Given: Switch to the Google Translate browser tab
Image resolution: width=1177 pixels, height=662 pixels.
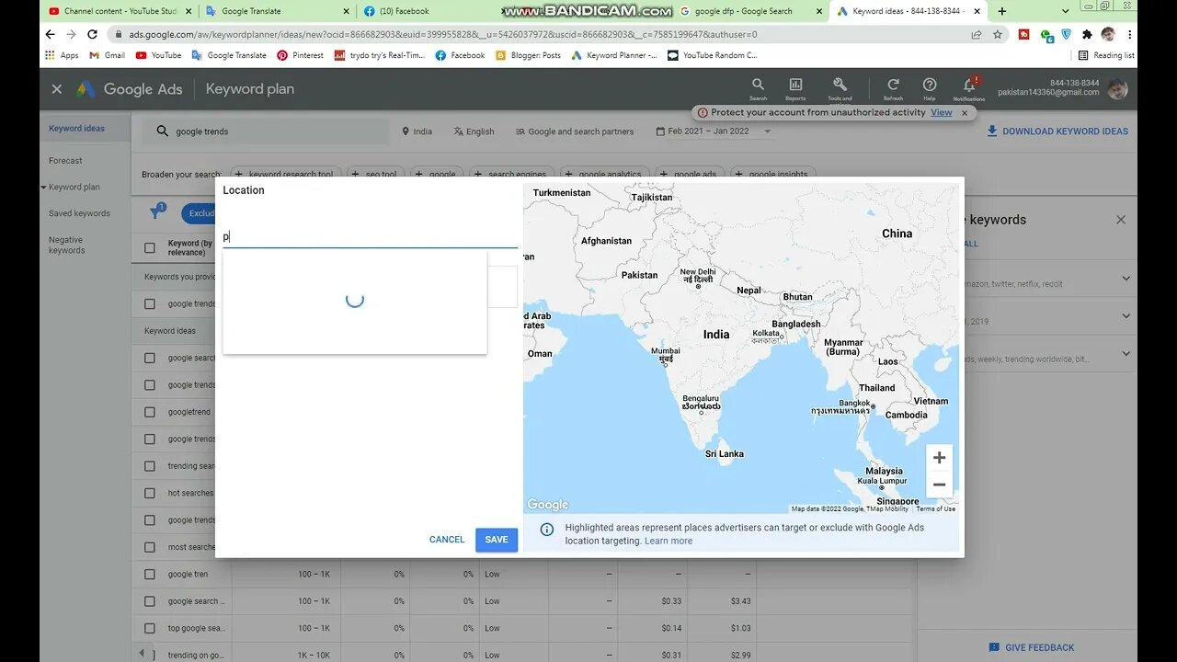Looking at the screenshot, I should [274, 11].
